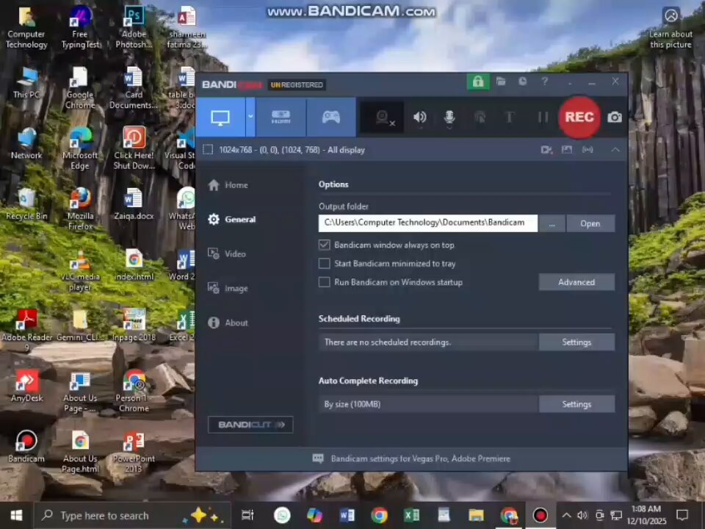
Task: Select the Mozilla Firefox desktop icon
Action: coord(80,209)
